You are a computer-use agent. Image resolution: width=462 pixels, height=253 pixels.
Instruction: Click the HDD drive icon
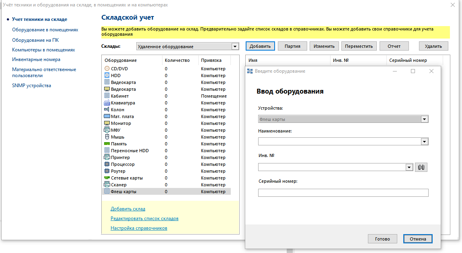107,75
